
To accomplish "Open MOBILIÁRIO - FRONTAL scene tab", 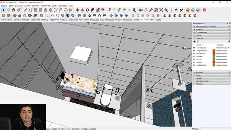I will [x=58, y=20].
